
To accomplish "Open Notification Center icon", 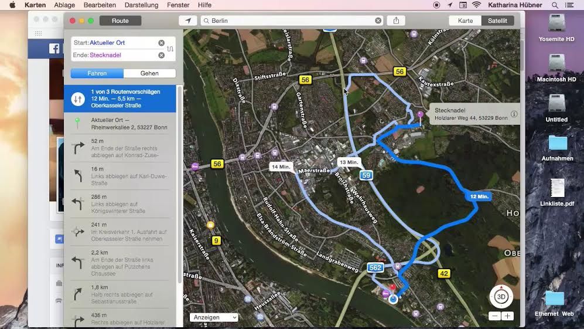I will (x=569, y=5).
